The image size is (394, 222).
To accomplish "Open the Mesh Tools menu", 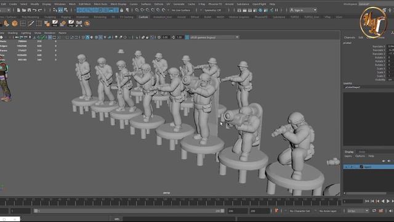I will pyautogui.click(x=100, y=4).
